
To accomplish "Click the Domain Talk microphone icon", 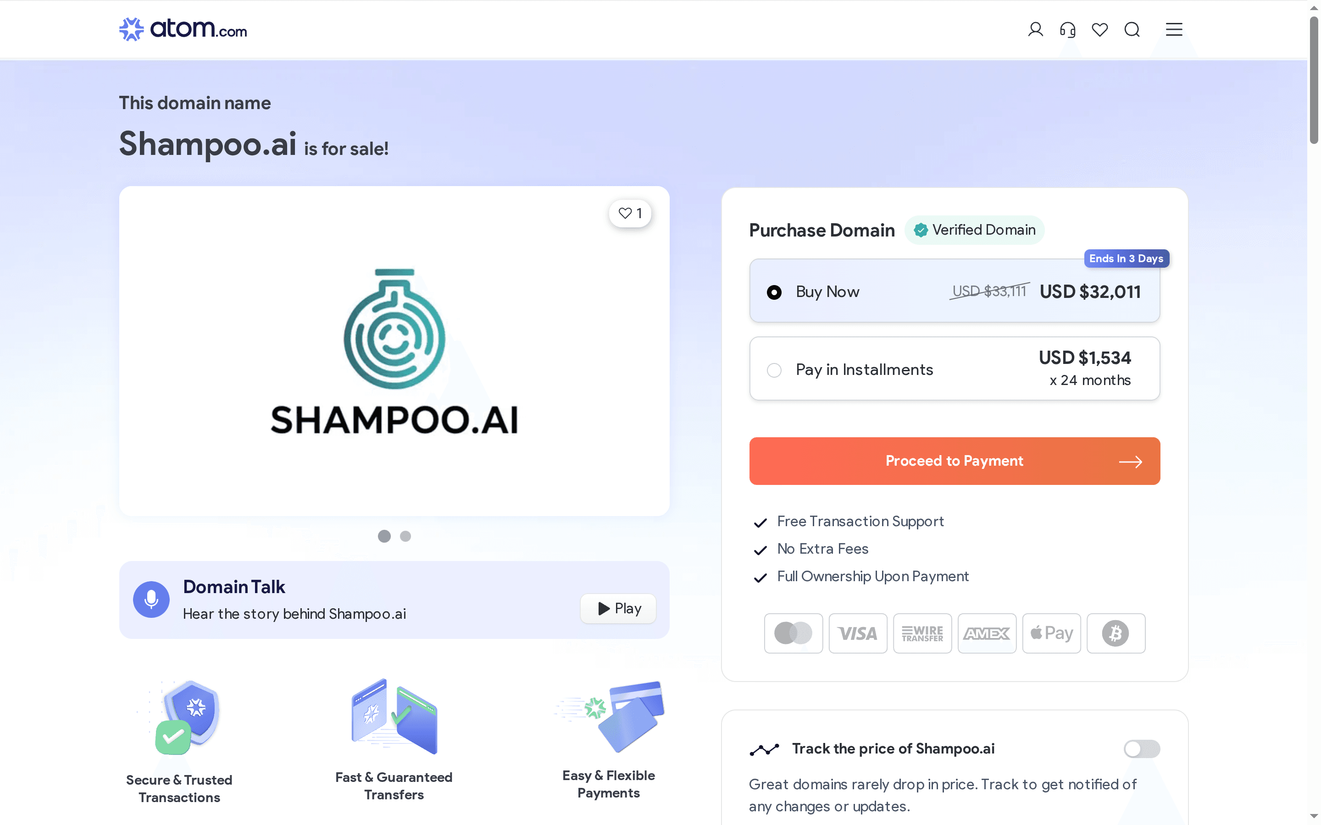I will click(x=150, y=599).
